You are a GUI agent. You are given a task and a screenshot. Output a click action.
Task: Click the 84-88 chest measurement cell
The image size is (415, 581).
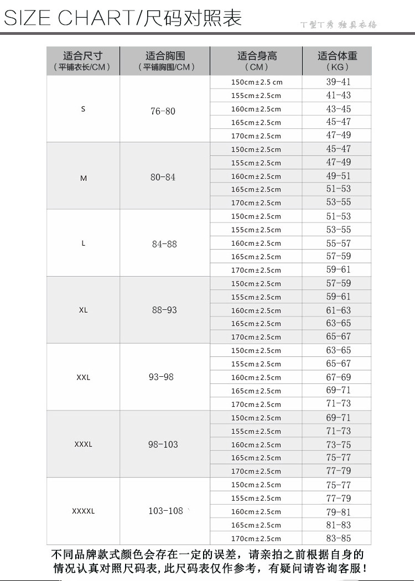pos(165,243)
